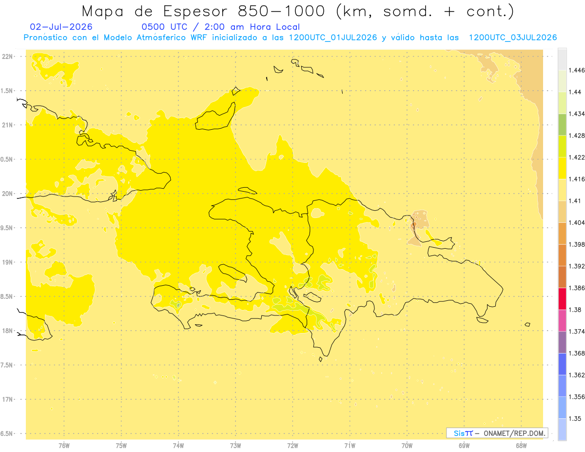Click the legend value '1.35'
Screen dimensions: 585x452
(575, 418)
